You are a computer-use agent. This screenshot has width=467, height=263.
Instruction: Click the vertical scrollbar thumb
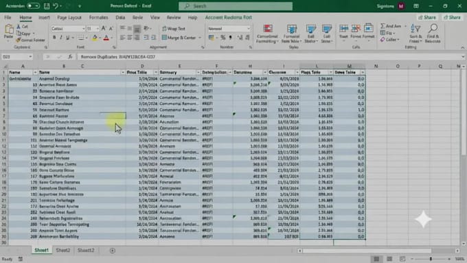464,113
